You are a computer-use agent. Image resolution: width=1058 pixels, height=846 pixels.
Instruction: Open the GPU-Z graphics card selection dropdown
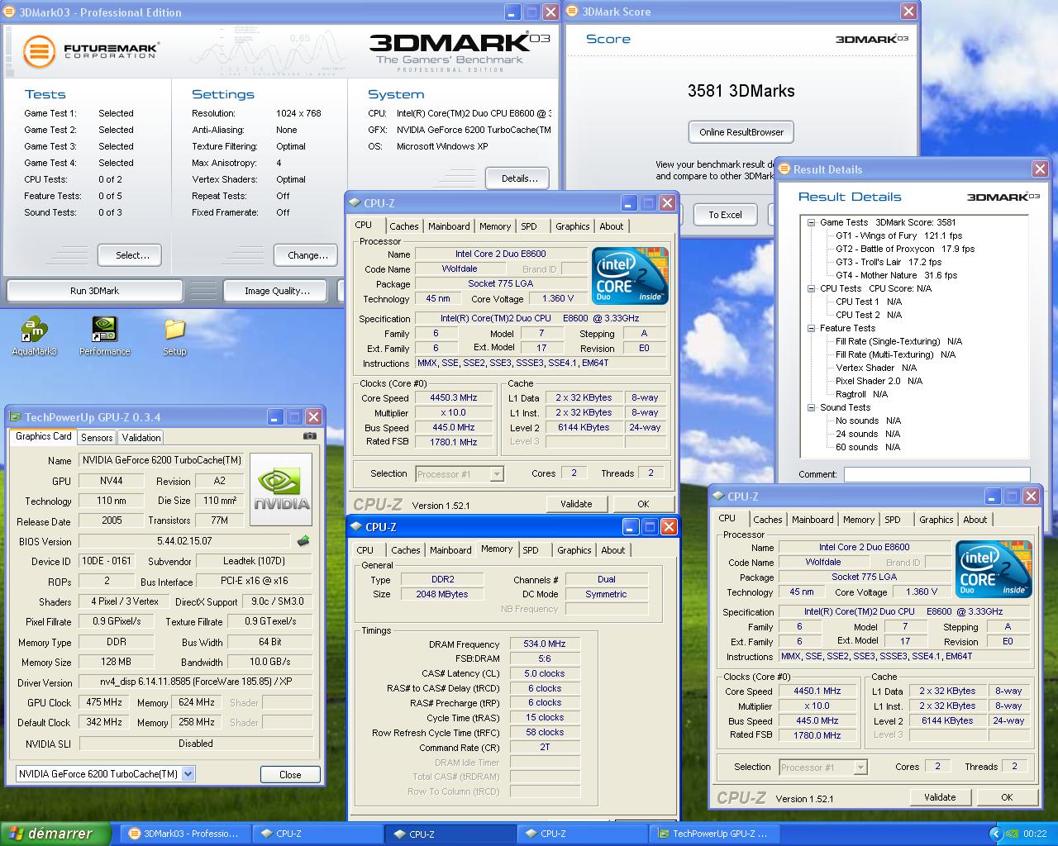tap(188, 774)
